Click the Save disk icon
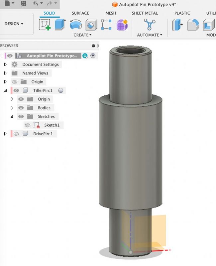Screen dimensions: 216x266 [x=24, y=3]
